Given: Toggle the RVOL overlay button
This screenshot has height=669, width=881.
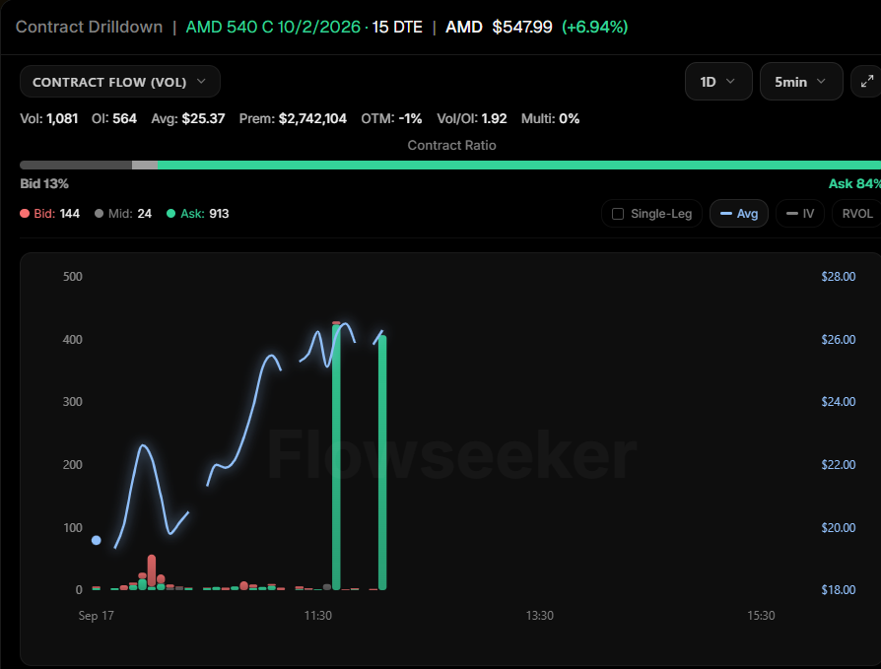Looking at the screenshot, I should pyautogui.click(x=856, y=214).
